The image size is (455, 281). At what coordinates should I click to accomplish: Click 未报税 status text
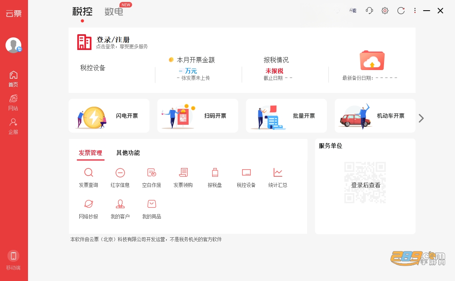pyautogui.click(x=274, y=71)
